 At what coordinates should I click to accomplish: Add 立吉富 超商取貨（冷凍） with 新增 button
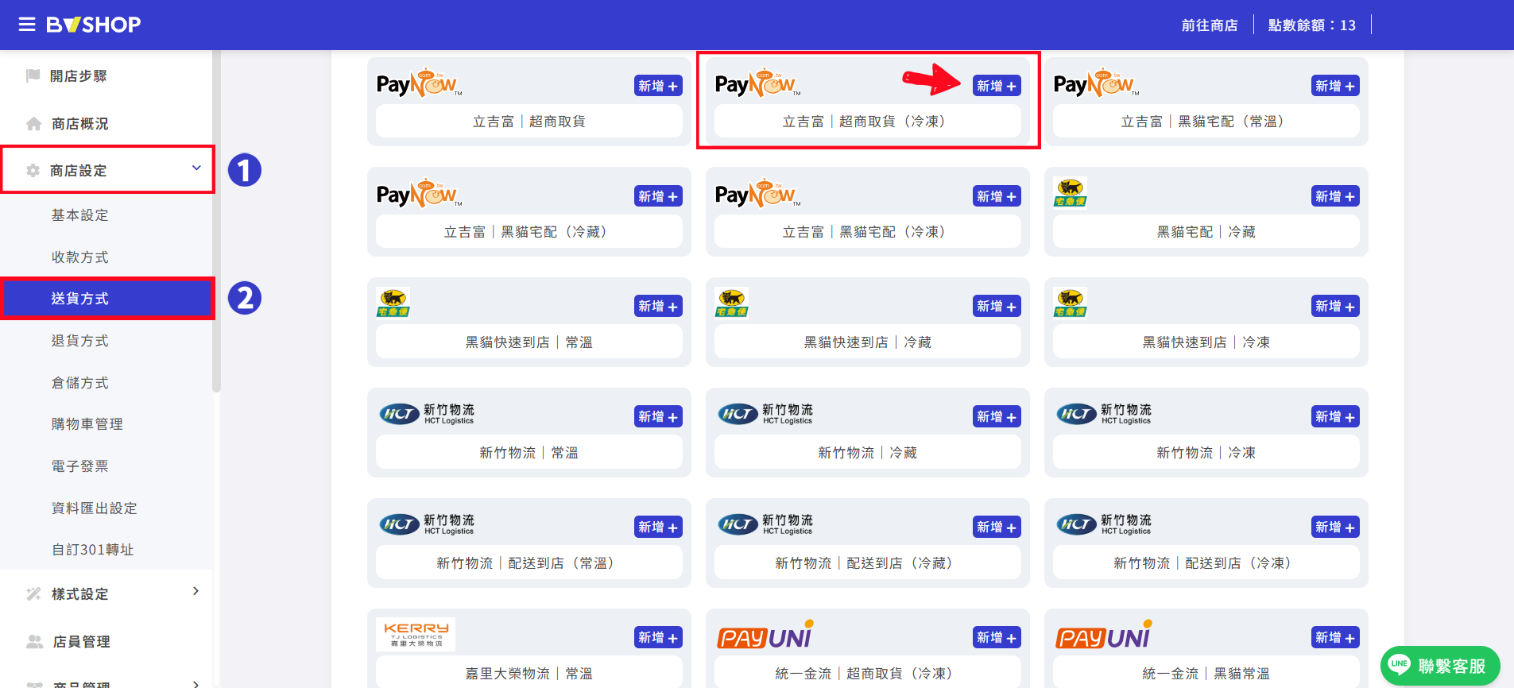click(x=997, y=86)
